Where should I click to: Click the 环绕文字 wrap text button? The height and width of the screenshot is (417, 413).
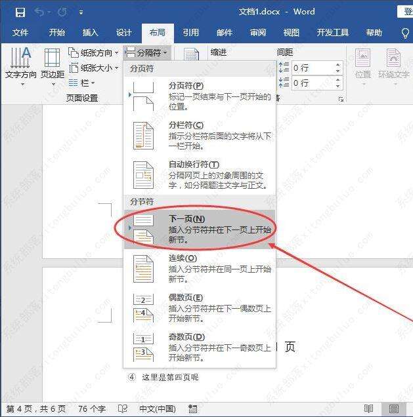point(393,66)
